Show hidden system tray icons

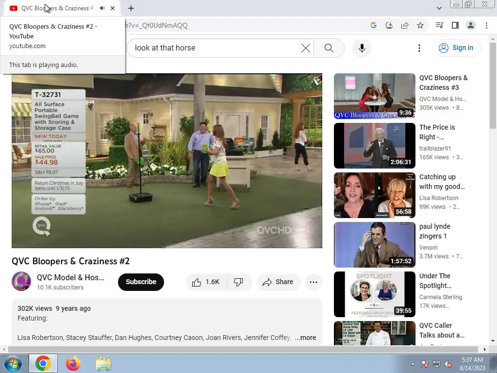tap(413, 364)
